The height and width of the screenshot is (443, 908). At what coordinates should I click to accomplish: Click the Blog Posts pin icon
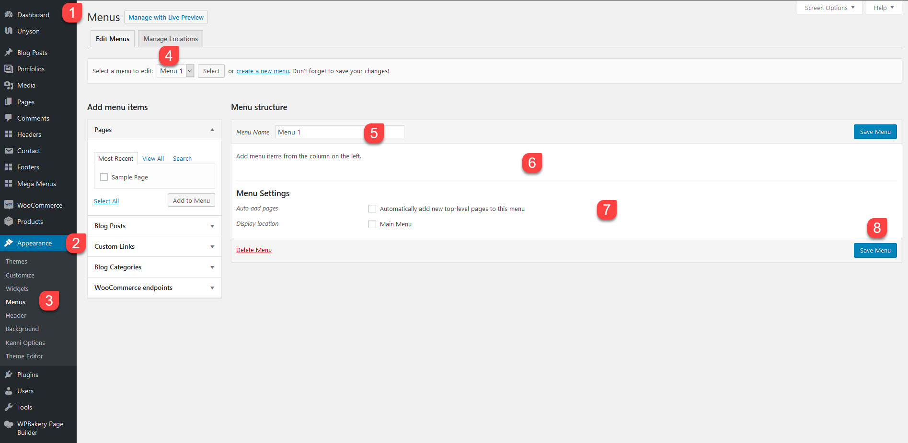coord(9,53)
